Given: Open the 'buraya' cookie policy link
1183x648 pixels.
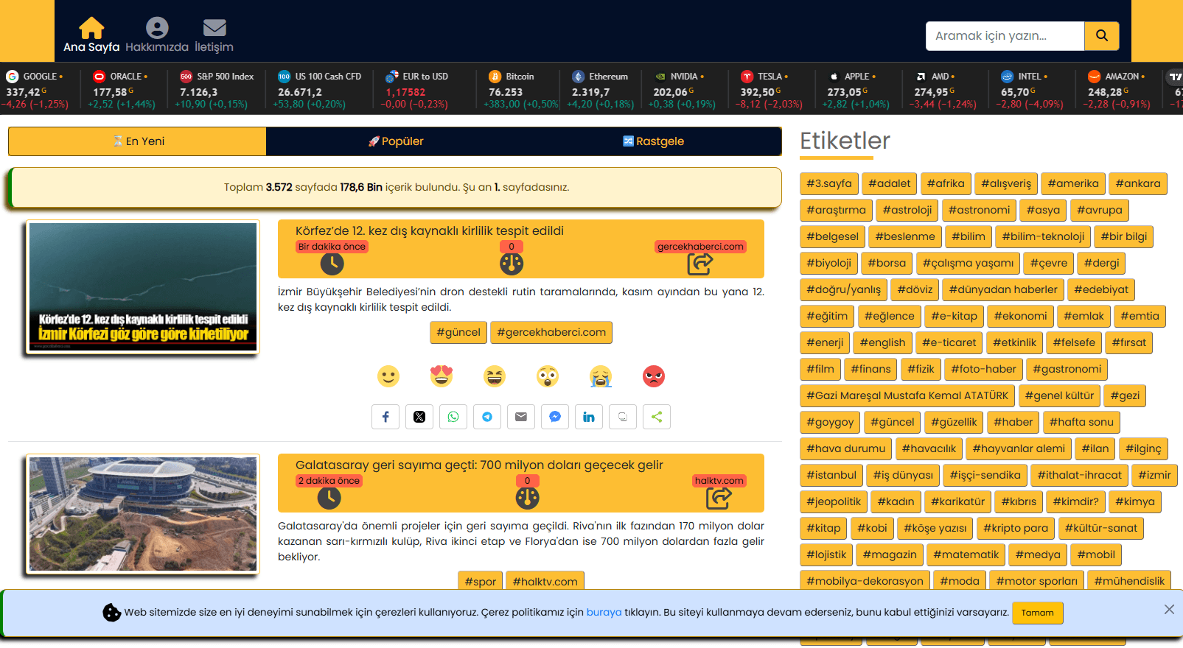Looking at the screenshot, I should coord(604,612).
